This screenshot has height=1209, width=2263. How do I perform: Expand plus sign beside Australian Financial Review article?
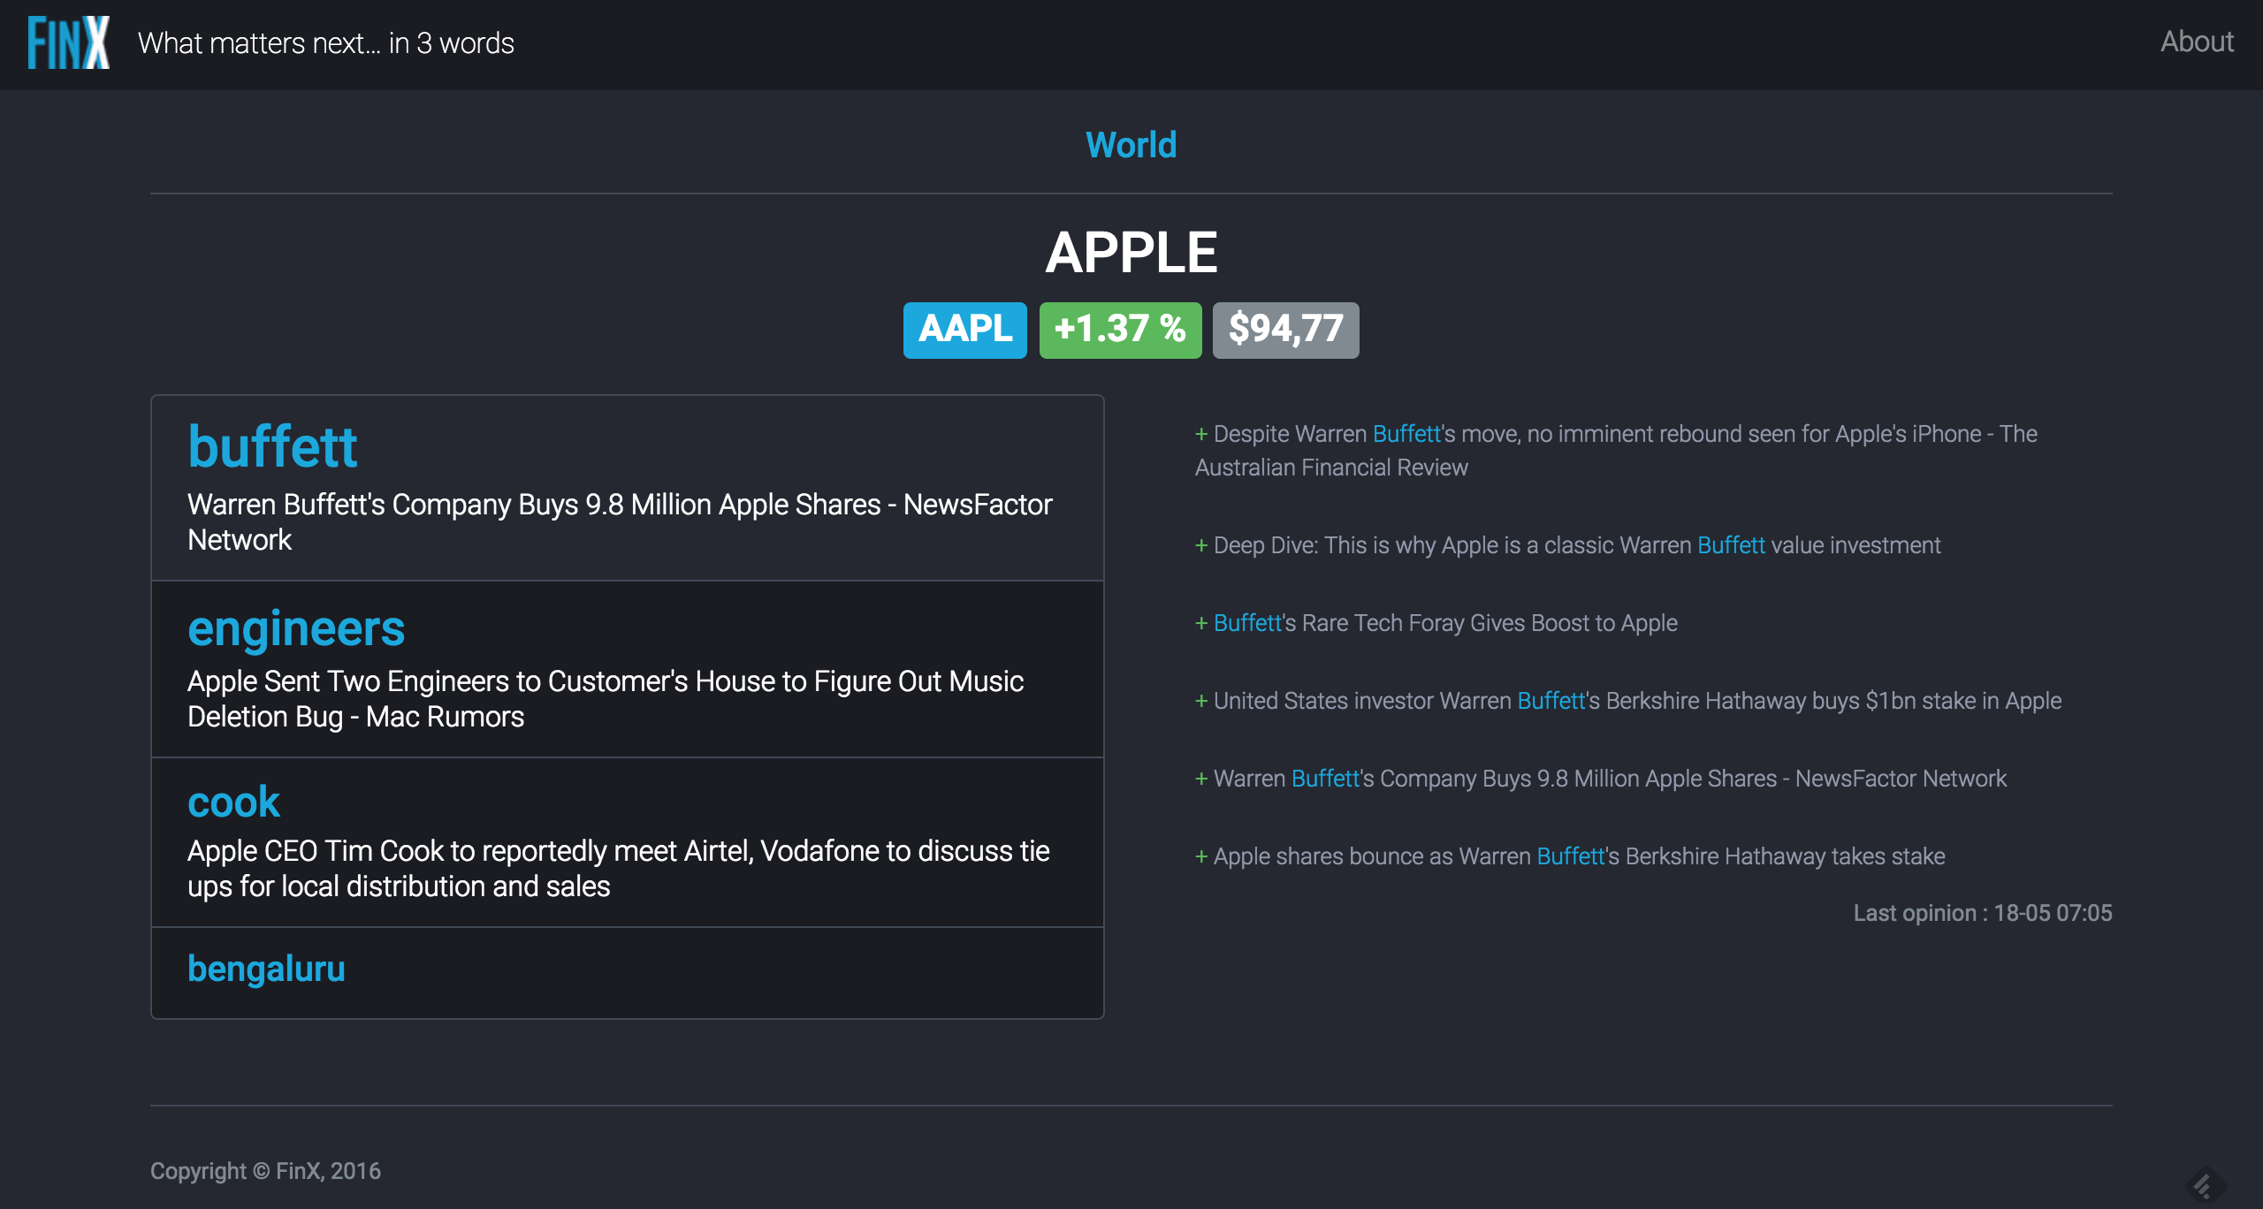tap(1201, 434)
